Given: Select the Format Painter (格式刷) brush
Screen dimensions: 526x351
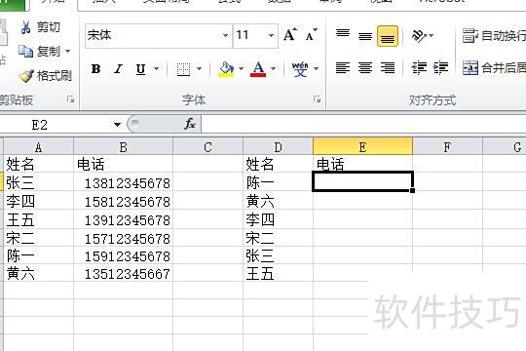Looking at the screenshot, I should (45, 76).
